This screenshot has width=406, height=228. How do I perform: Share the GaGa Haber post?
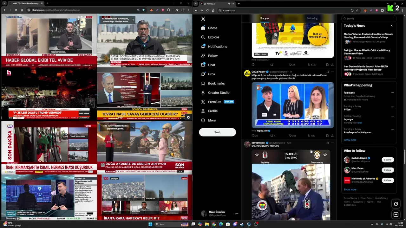point(332,136)
